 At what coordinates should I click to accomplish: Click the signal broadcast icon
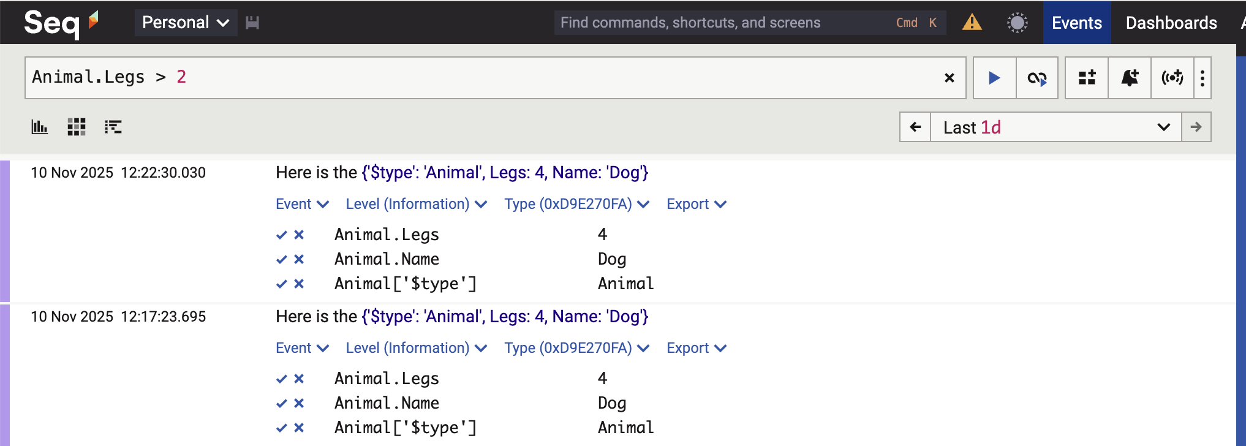coord(1172,78)
